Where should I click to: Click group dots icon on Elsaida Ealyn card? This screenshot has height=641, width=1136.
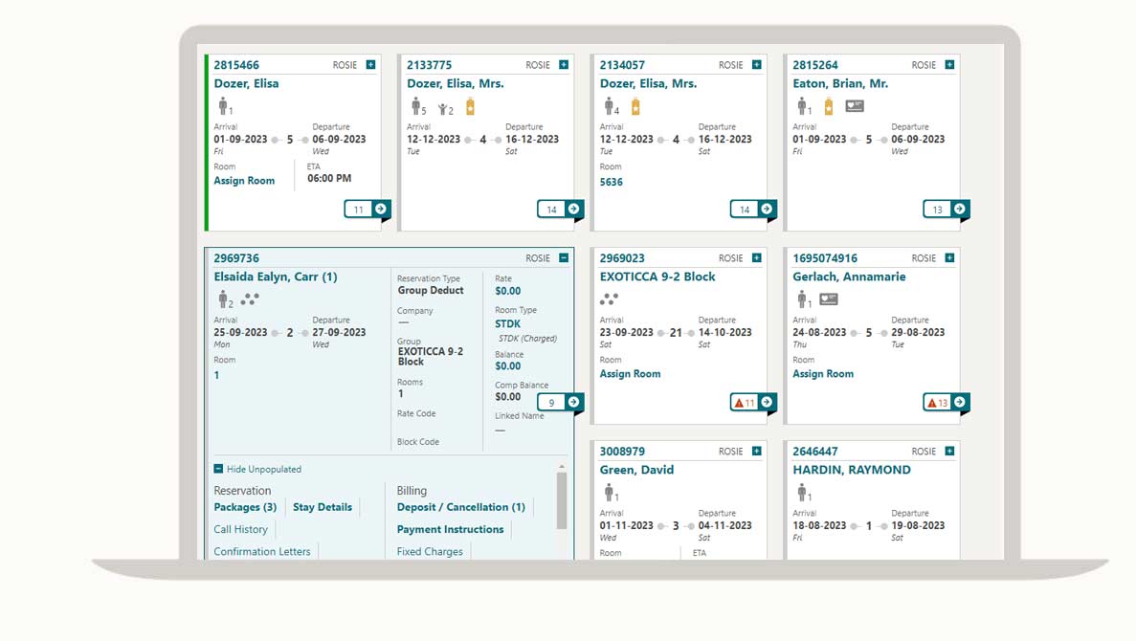tap(250, 298)
